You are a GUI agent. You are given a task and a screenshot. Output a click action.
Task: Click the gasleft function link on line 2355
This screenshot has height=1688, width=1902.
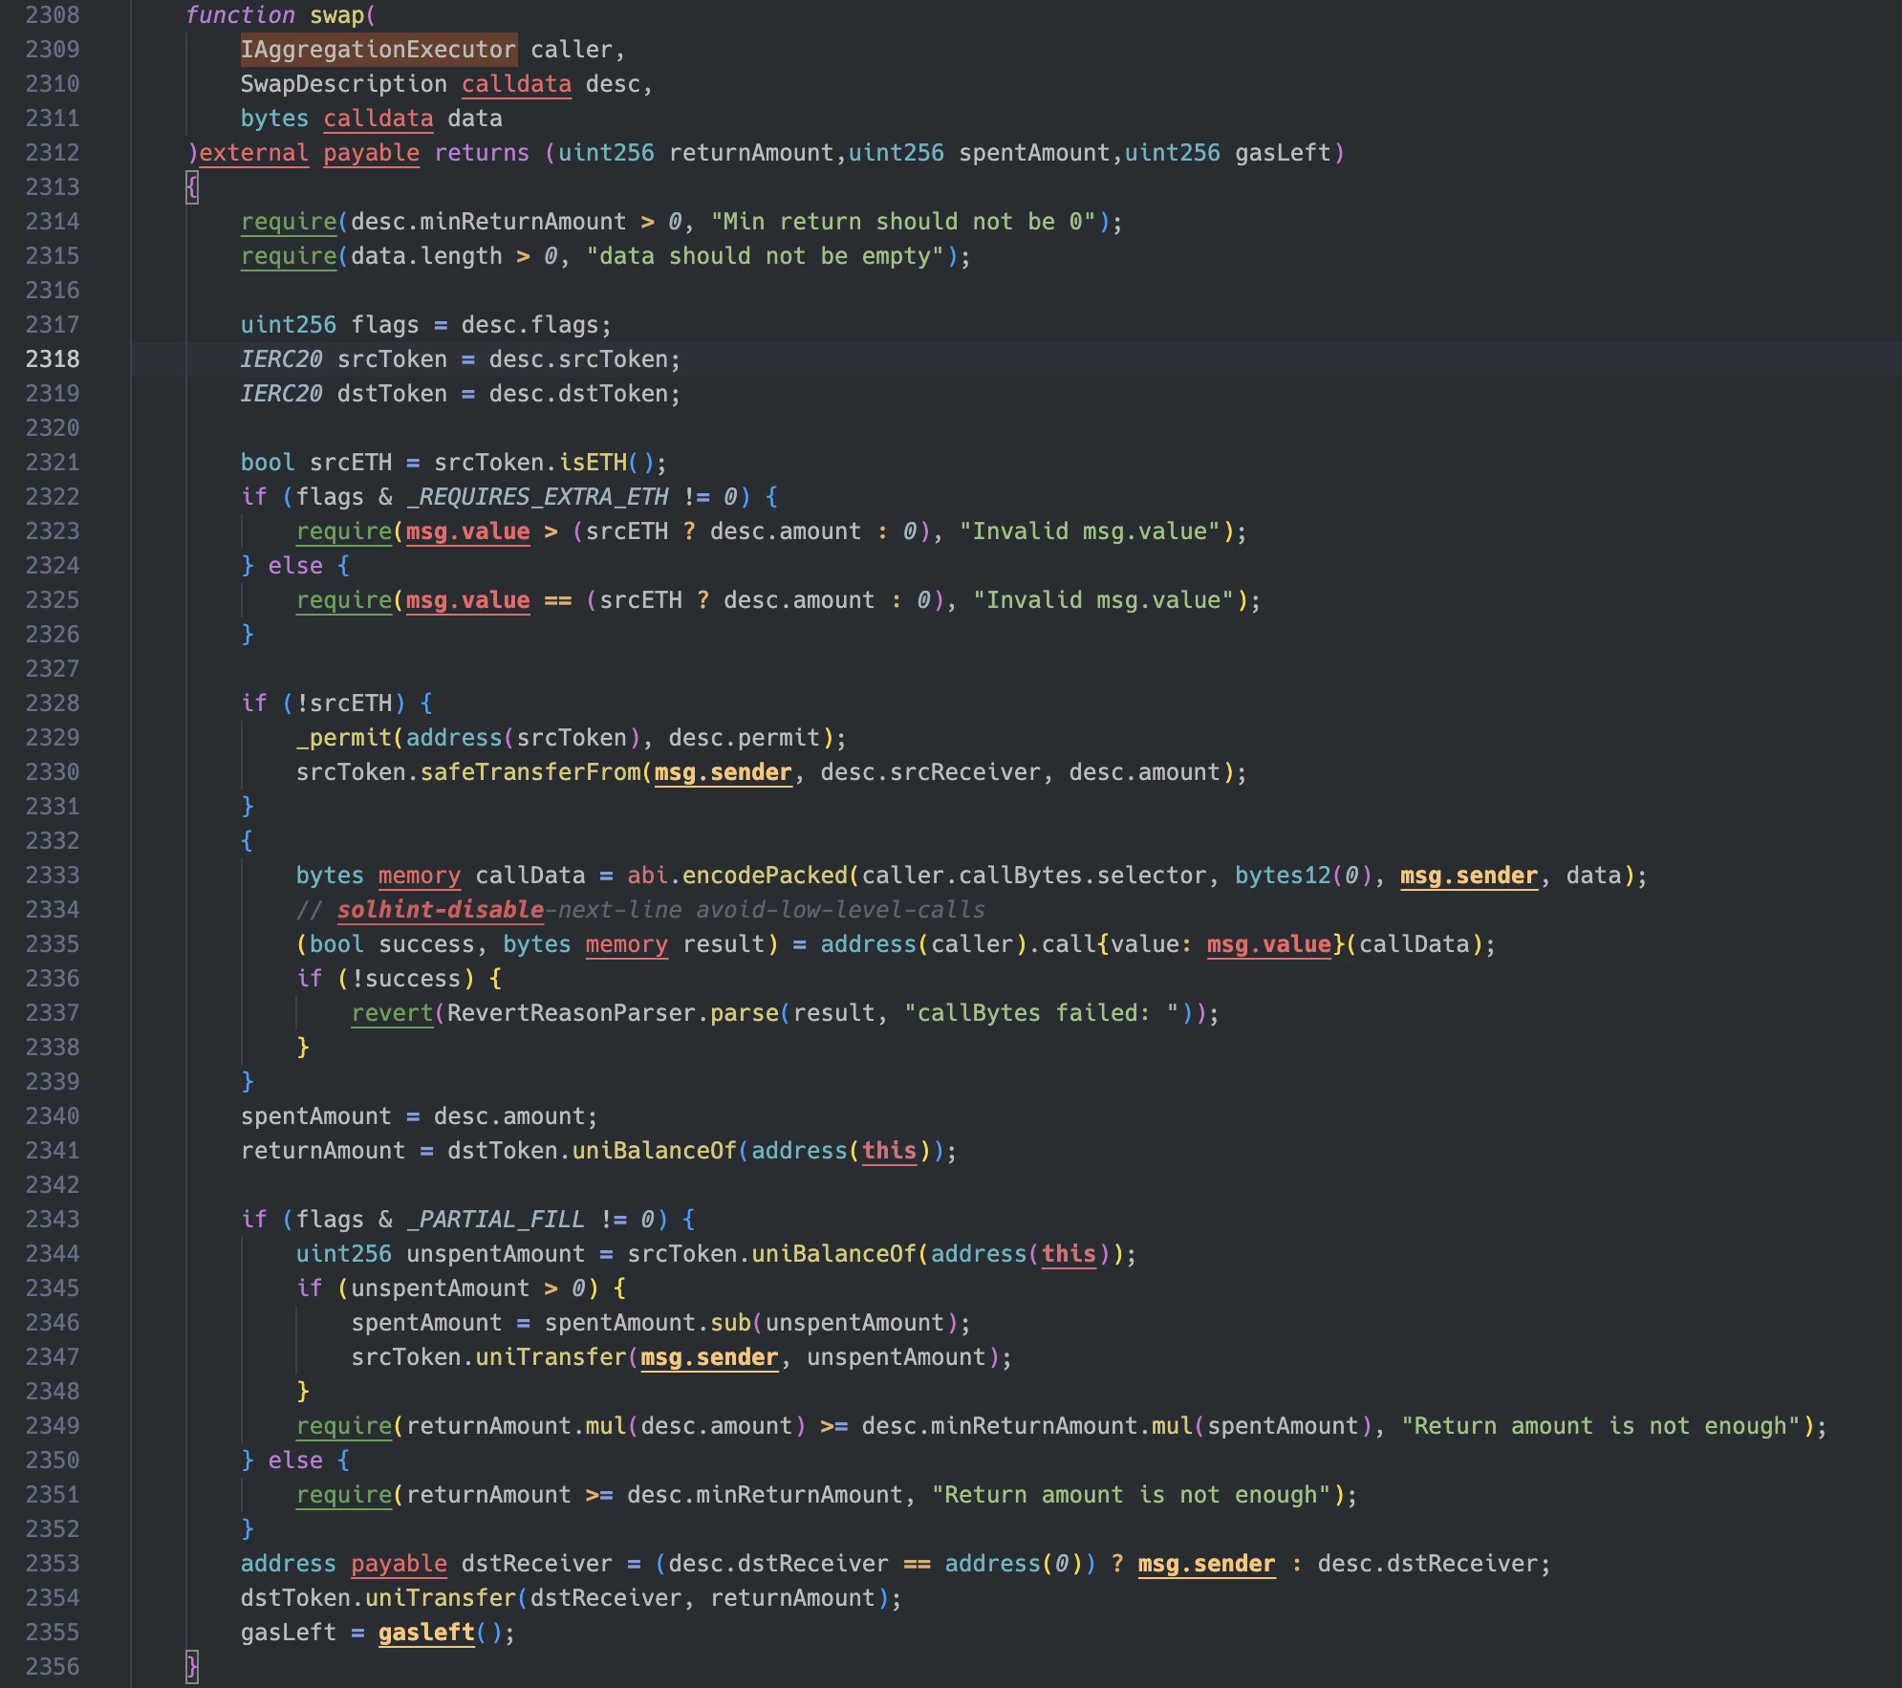click(426, 1633)
